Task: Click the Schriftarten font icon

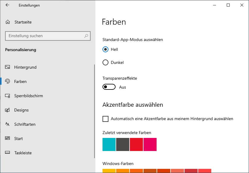Action: tap(8, 124)
